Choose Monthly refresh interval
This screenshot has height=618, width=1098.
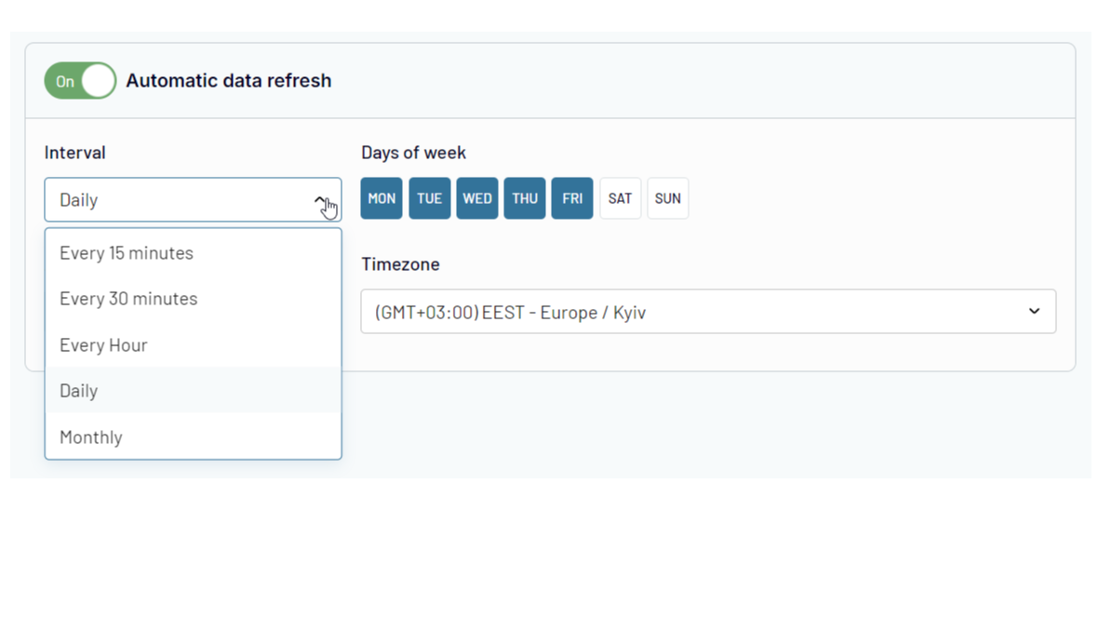(91, 437)
